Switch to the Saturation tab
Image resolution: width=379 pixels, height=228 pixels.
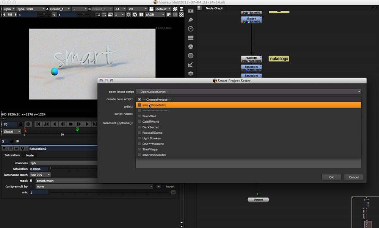pyautogui.click(x=12, y=155)
